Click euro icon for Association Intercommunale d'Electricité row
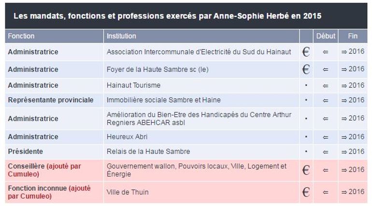This screenshot has width=372, height=206. click(306, 52)
